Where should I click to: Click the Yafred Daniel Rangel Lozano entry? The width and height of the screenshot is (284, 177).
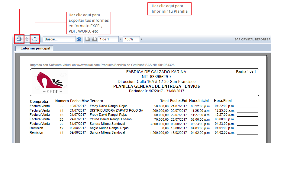pos(111,119)
